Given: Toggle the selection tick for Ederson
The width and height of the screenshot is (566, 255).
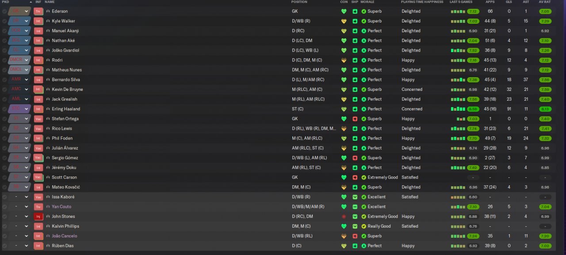Looking at the screenshot, I should [4, 11].
